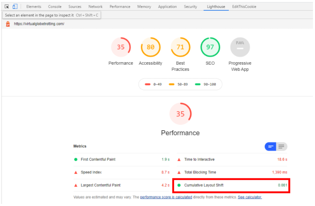This screenshot has height=206, width=315.
Task: Click the Accessibility score gauge showing 80
Action: coord(150,47)
